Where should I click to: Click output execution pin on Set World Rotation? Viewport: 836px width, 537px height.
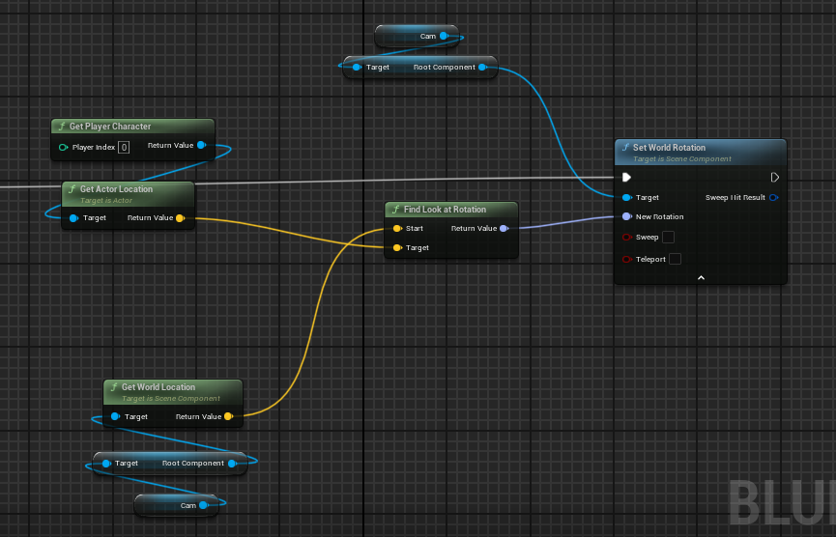click(x=775, y=177)
